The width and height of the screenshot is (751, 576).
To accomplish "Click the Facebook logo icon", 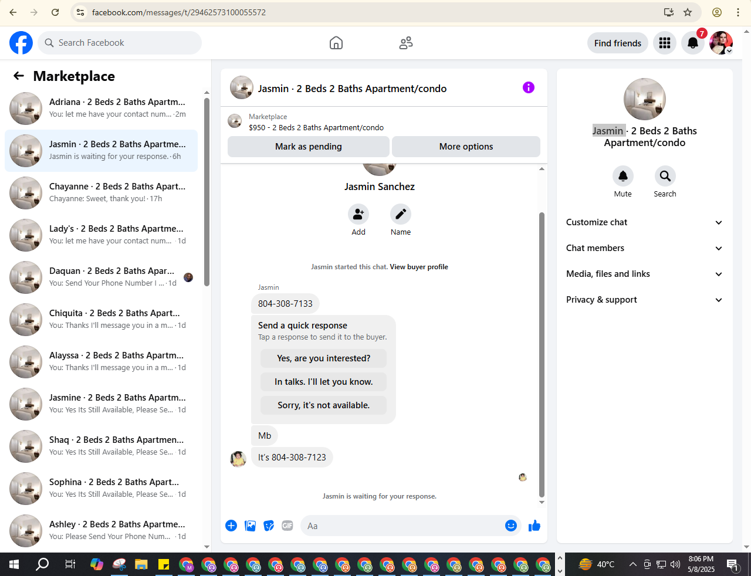I will [x=21, y=43].
